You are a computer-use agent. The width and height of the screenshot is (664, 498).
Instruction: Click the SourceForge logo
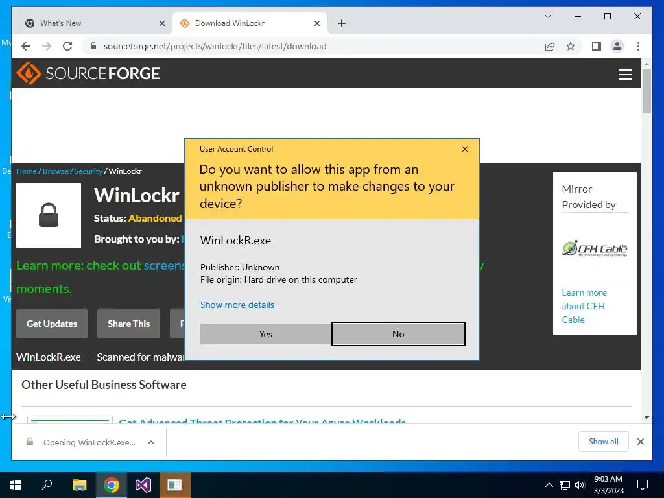88,73
